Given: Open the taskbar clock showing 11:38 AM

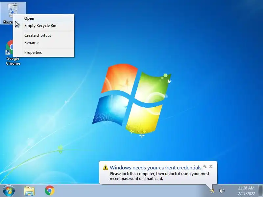Looking at the screenshot, I should pos(246,191).
